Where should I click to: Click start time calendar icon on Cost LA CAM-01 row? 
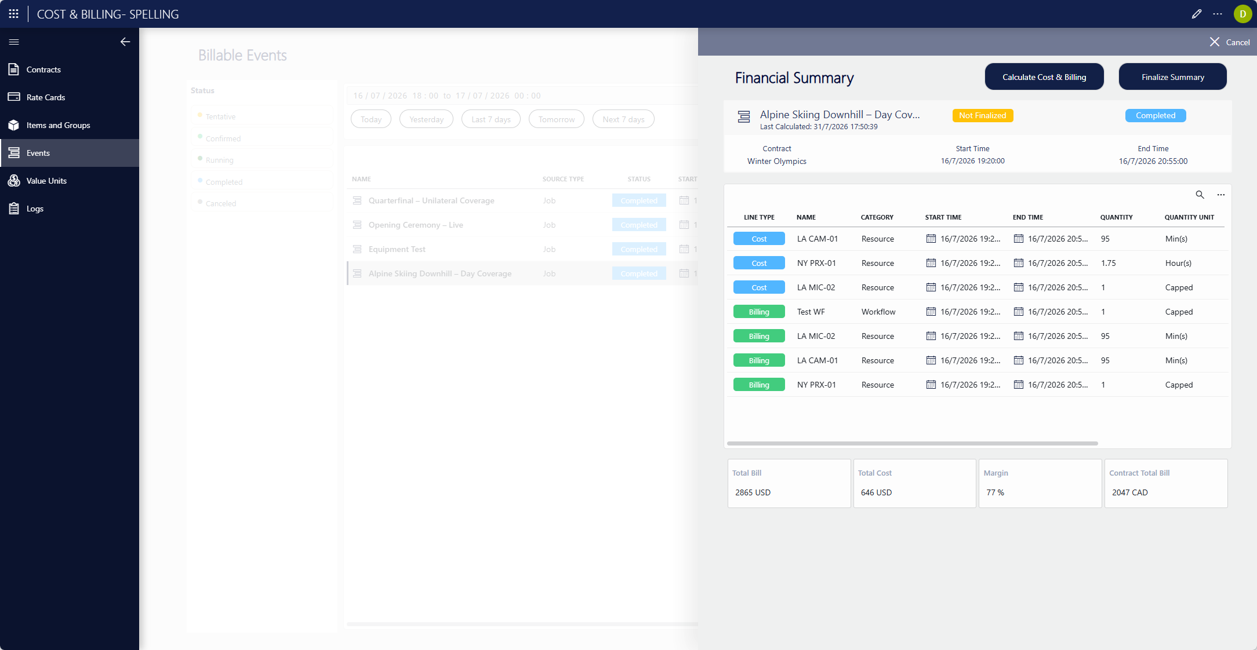point(931,238)
